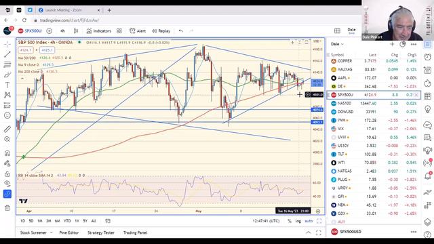This screenshot has width=434, height=244.
Task: Open the calendar panel in right sidebar
Action: (428, 96)
